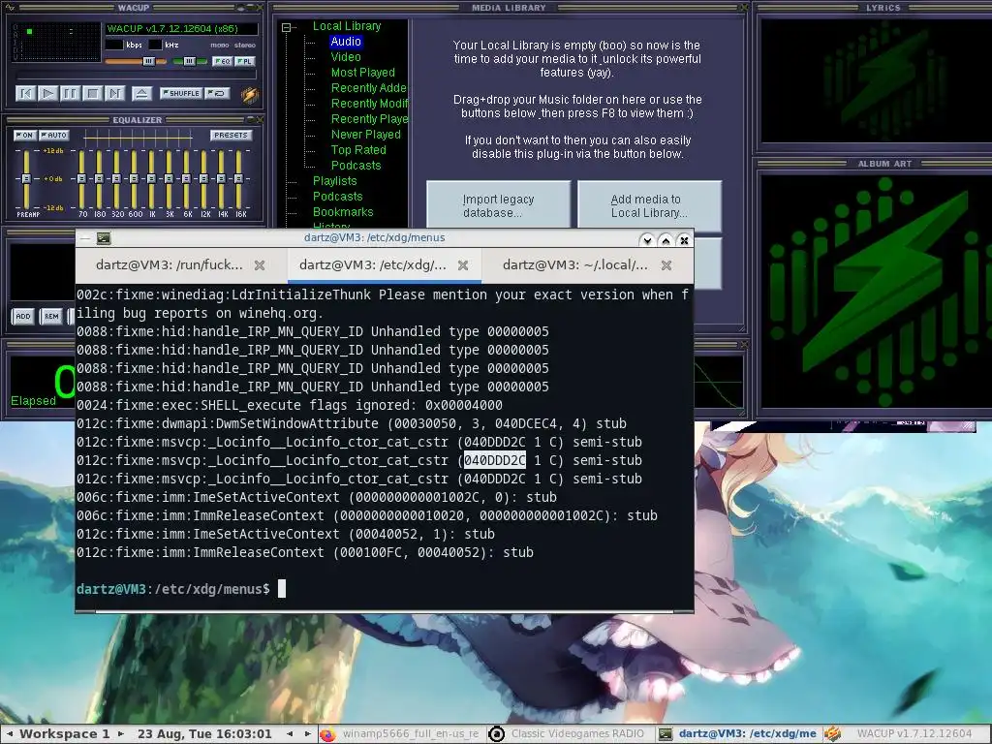Click the song position seek bar
Screen dimensions: 992x744
(136, 76)
